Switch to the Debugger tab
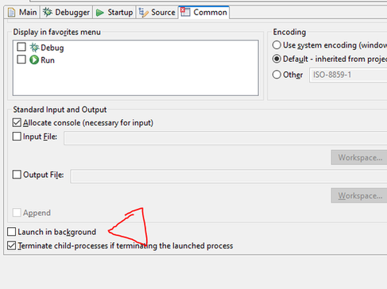387x289 pixels. (x=67, y=12)
